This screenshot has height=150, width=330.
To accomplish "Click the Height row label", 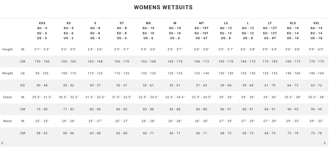I will point(8,49).
